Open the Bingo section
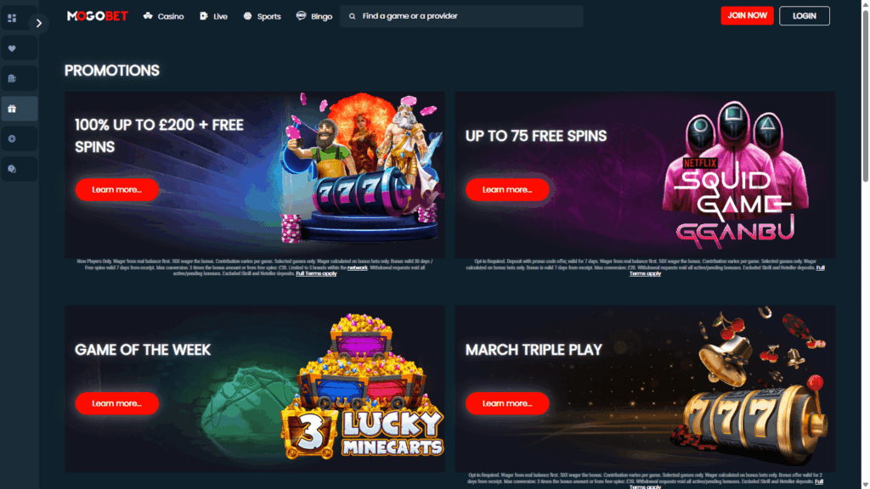This screenshot has height=489, width=870. click(314, 17)
